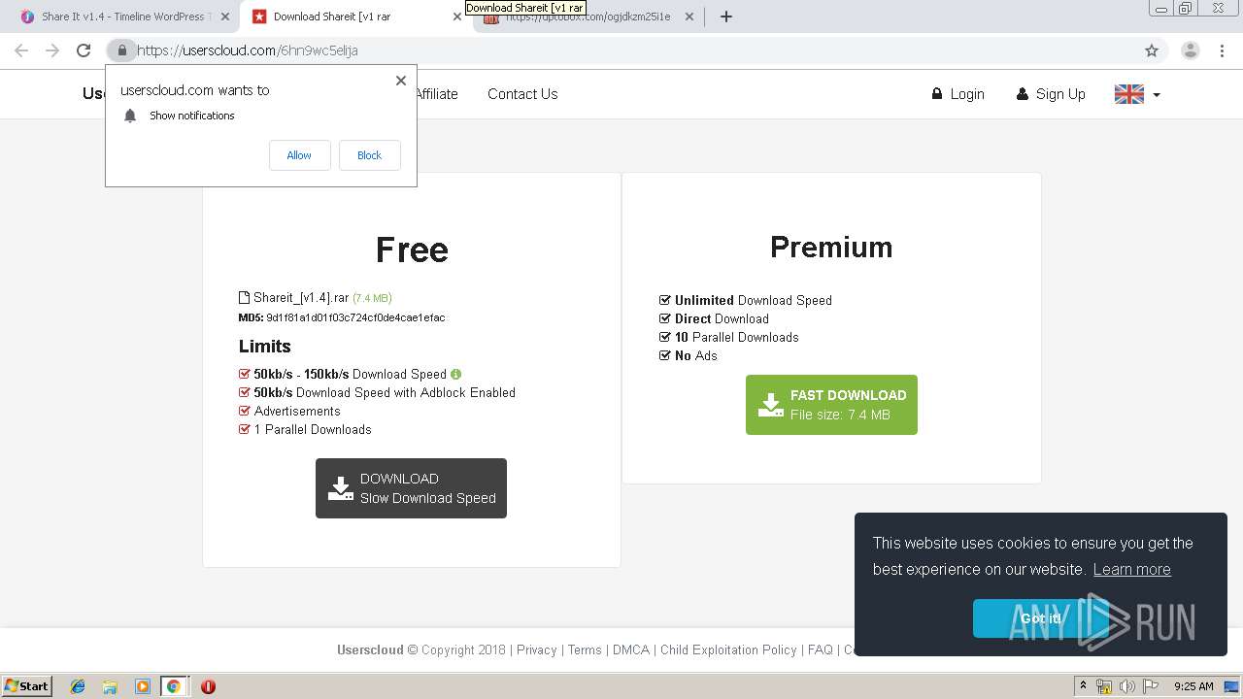Screen dimensions: 1243x699
Task: Open the Windows Start menu
Action: coord(26,686)
